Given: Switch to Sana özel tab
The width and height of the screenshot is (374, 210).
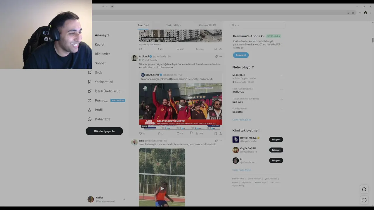Looking at the screenshot, I should click(143, 25).
